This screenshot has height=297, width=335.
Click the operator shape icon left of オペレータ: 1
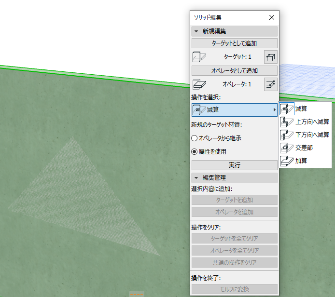(x=199, y=84)
